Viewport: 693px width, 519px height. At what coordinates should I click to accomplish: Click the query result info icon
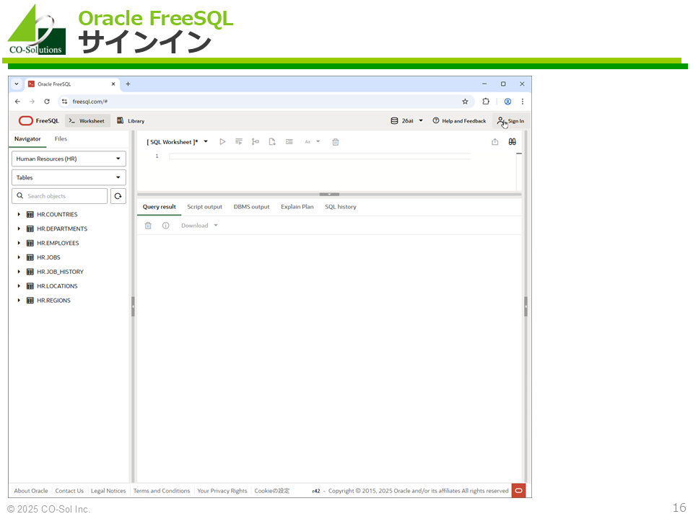click(165, 226)
